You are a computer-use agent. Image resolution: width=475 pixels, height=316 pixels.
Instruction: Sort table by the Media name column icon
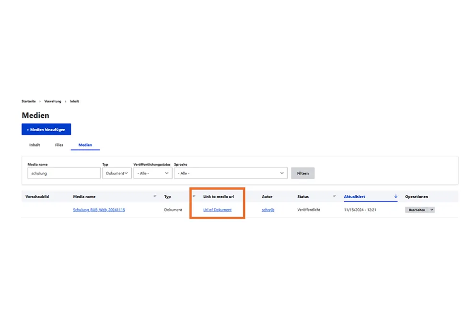(x=155, y=196)
